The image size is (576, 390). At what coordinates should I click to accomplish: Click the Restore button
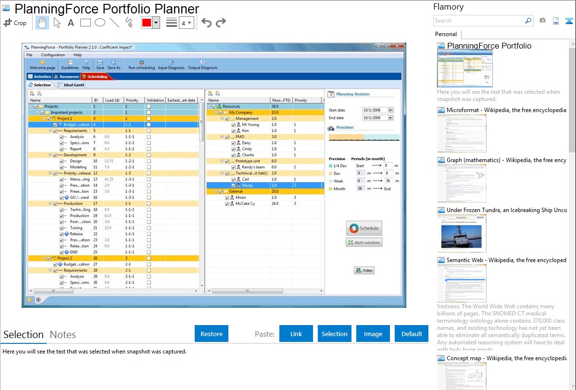pyautogui.click(x=212, y=334)
